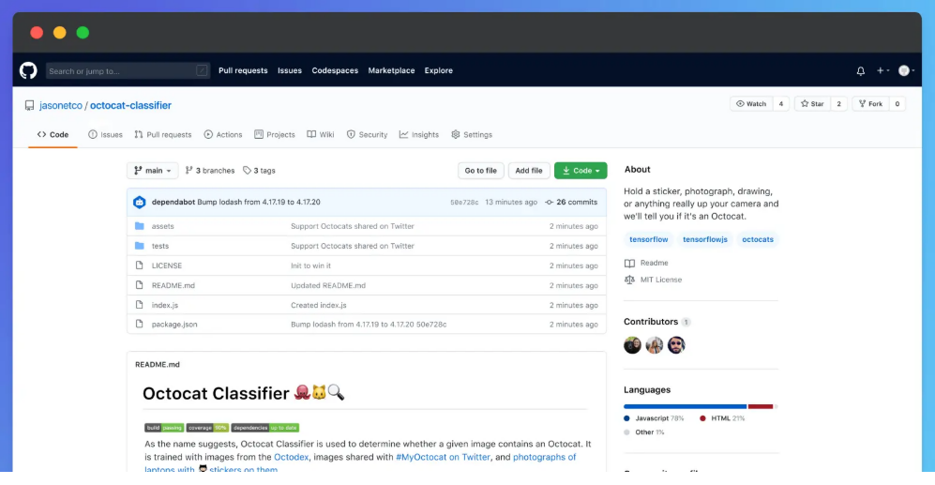Click the dependabot avatar icon

[140, 203]
